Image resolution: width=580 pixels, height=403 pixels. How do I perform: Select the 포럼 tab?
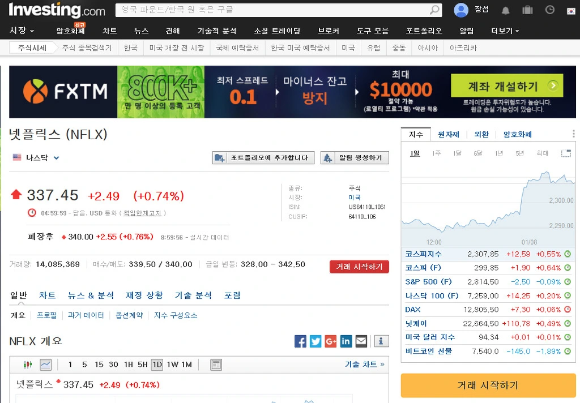point(232,295)
